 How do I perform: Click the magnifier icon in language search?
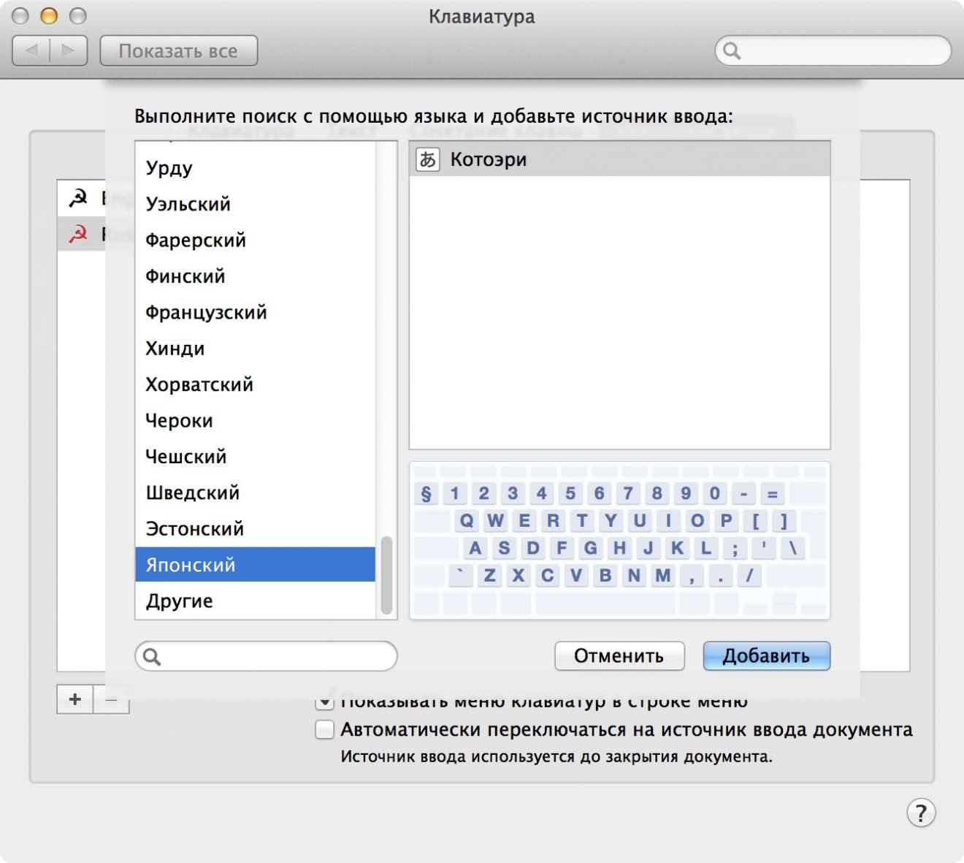(152, 656)
